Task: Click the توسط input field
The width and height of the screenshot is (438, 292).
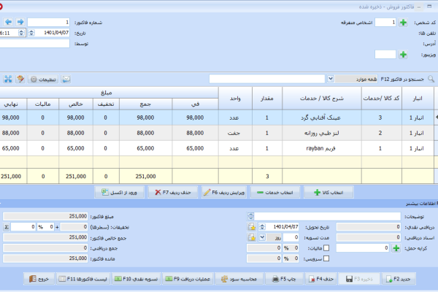Action: click(34, 43)
